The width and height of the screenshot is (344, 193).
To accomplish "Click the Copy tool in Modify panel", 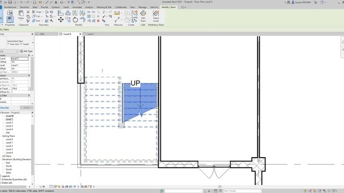I will (68, 20).
